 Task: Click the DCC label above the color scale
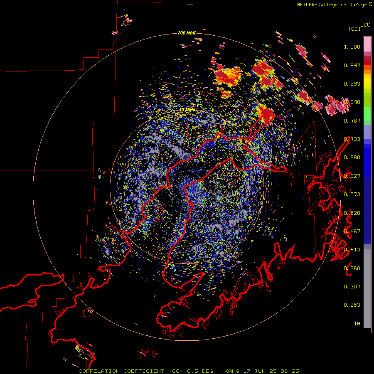point(365,25)
